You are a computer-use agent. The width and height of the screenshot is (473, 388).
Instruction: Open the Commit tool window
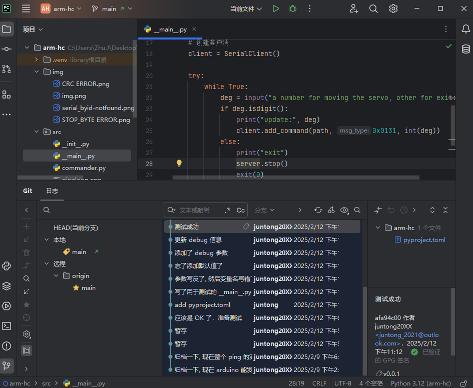(x=7, y=49)
